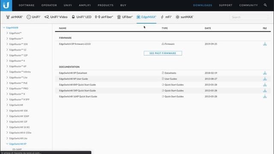Expand the EdgeRouter PRO node
Screen dimensions: 274x154
click(x=7, y=89)
